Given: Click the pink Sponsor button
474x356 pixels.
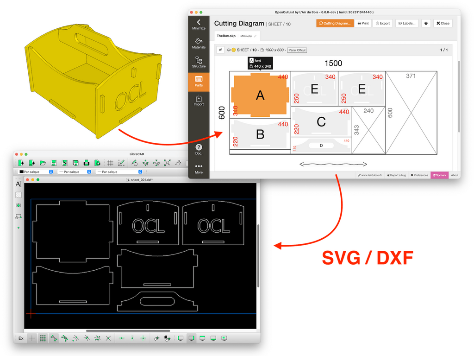Looking at the screenshot, I should point(440,175).
